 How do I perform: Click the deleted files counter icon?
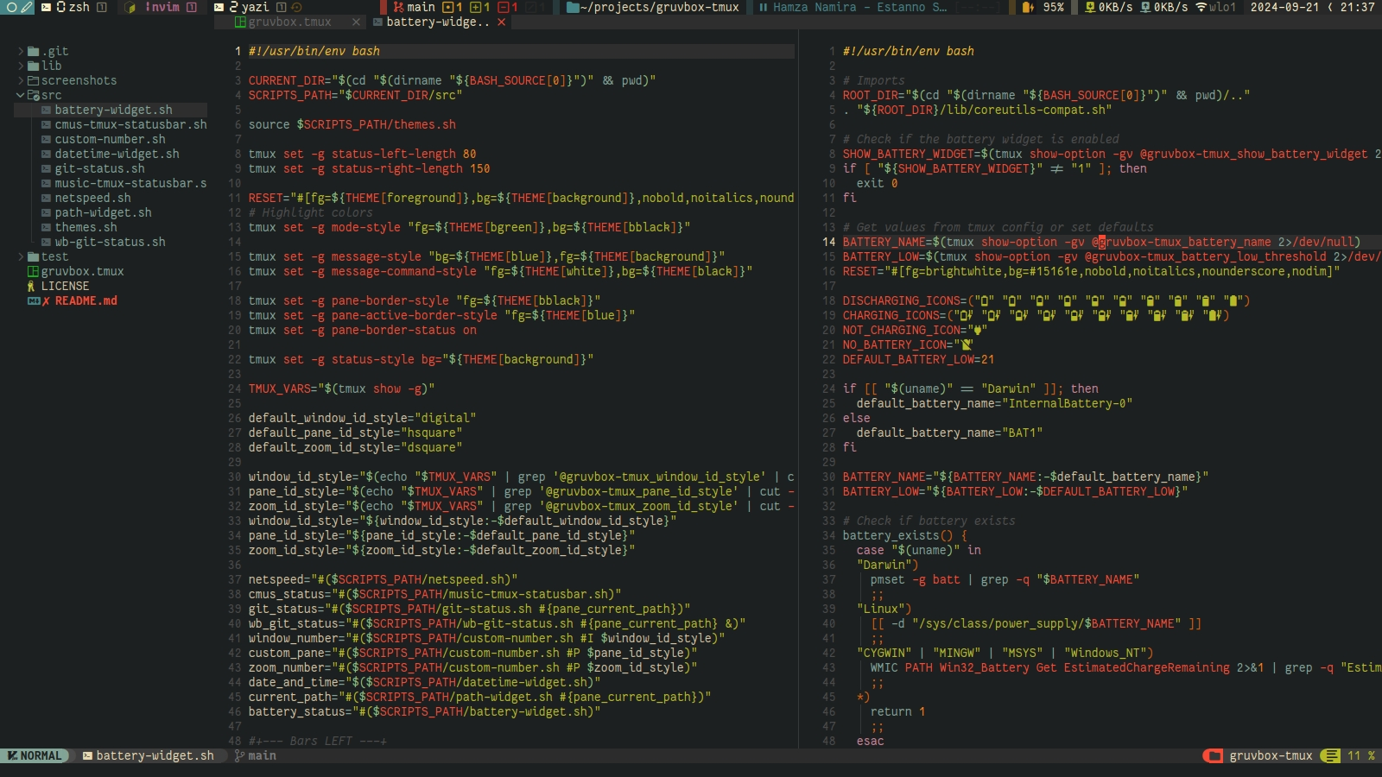(503, 7)
